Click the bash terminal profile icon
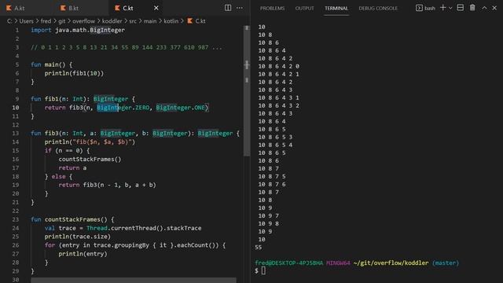Viewport: 503px width, 283px height. 419,8
